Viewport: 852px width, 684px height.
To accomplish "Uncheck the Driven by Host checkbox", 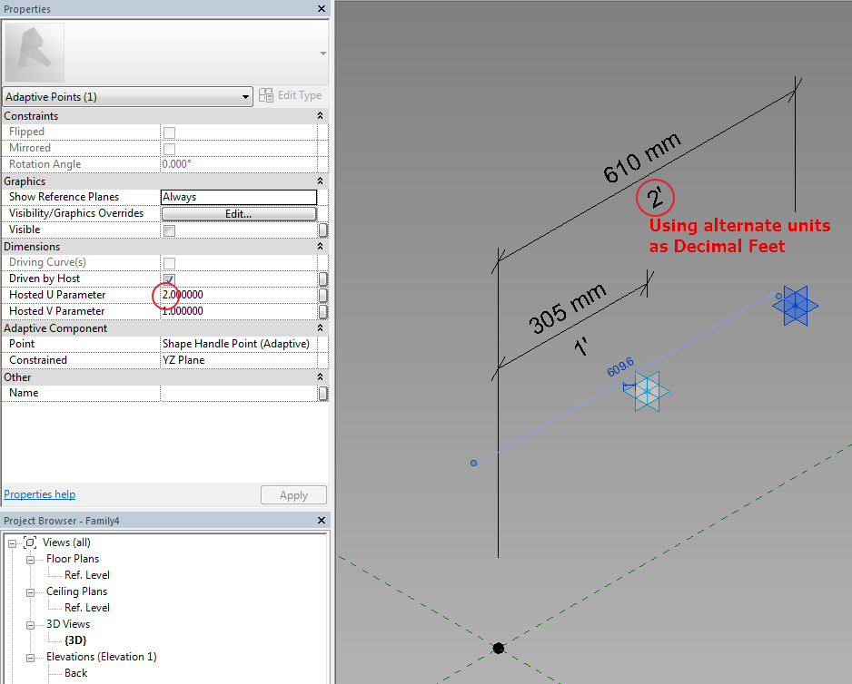I will pyautogui.click(x=167, y=278).
